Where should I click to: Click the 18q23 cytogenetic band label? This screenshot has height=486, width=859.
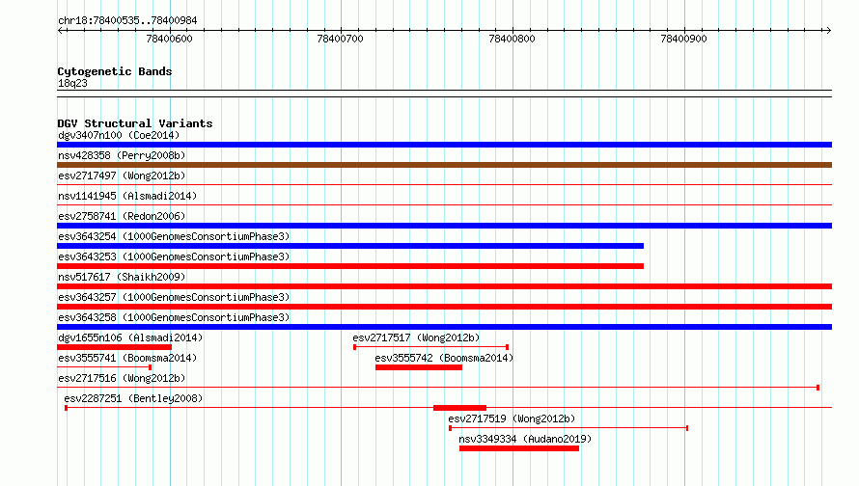tap(72, 83)
